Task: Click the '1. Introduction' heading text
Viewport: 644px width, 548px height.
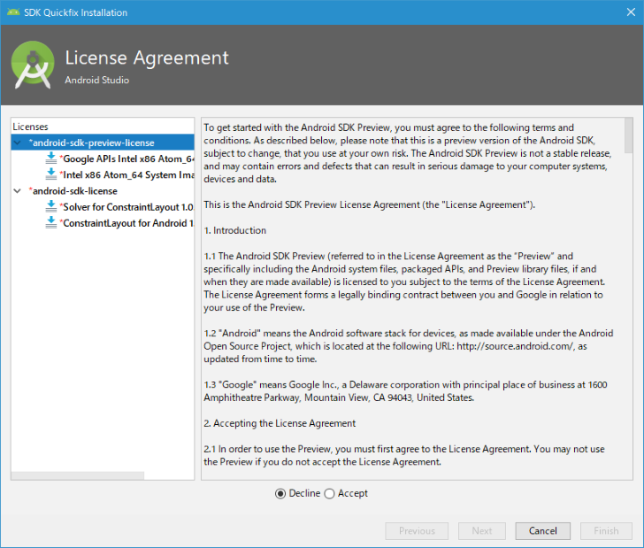Action: [235, 230]
